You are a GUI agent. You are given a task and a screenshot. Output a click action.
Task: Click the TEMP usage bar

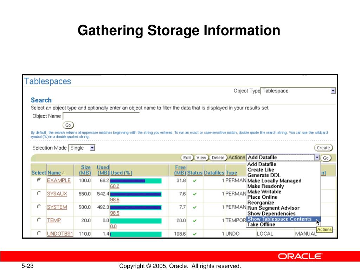point(136,221)
